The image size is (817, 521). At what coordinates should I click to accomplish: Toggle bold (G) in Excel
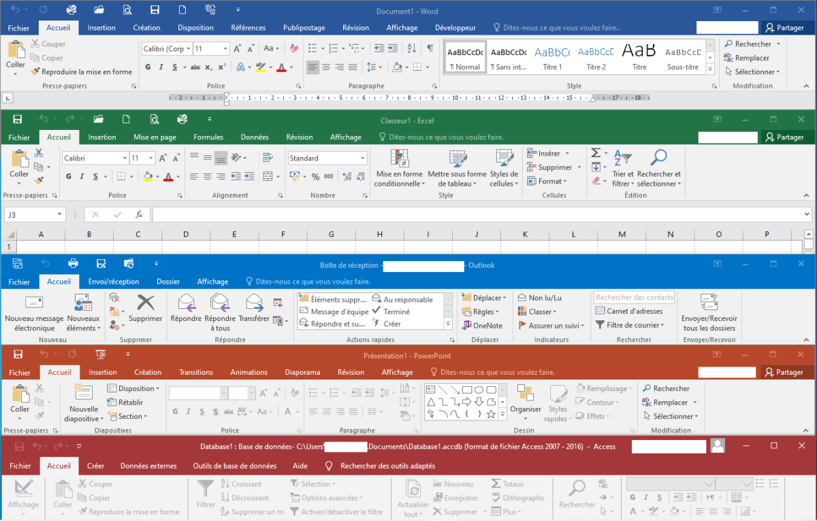69,177
